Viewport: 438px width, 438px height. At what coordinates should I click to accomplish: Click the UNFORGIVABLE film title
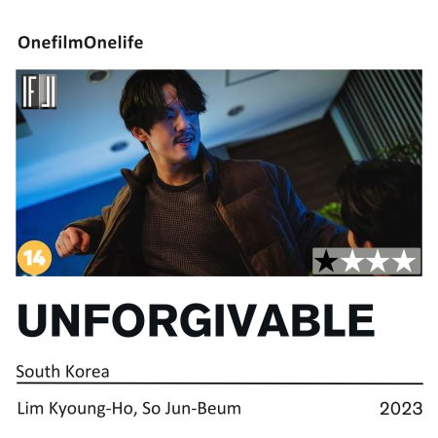click(x=196, y=320)
